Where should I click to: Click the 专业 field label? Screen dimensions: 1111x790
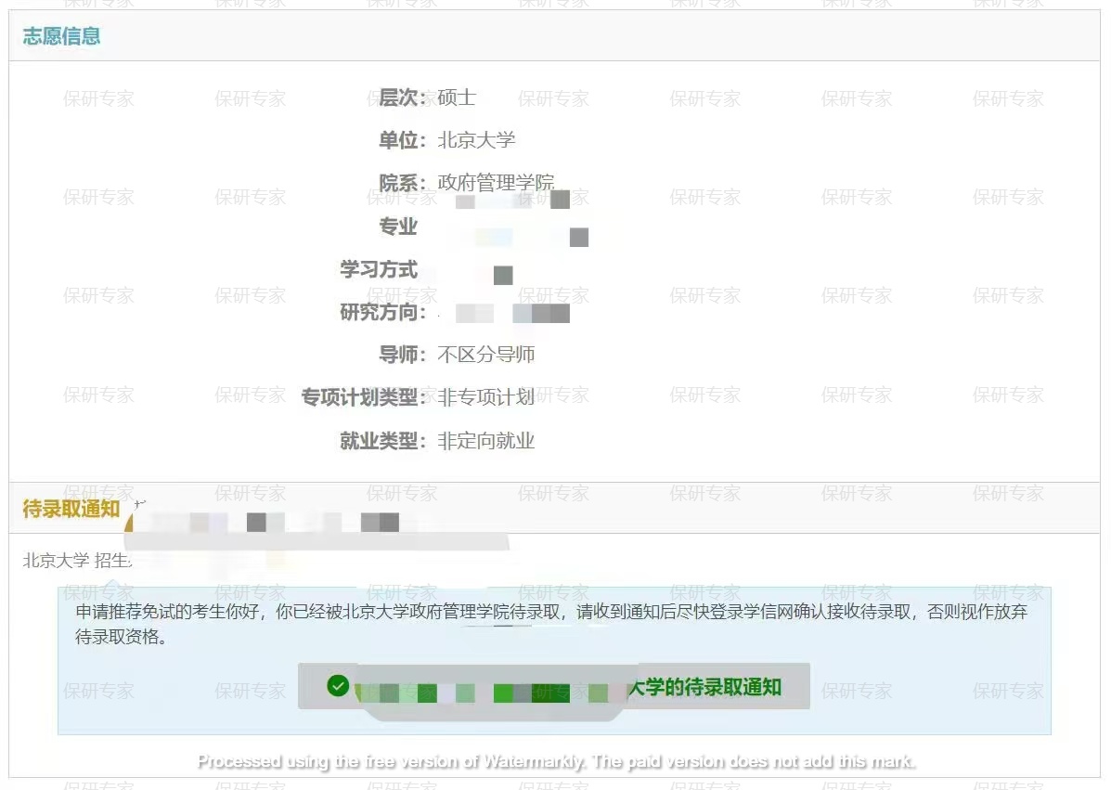398,227
